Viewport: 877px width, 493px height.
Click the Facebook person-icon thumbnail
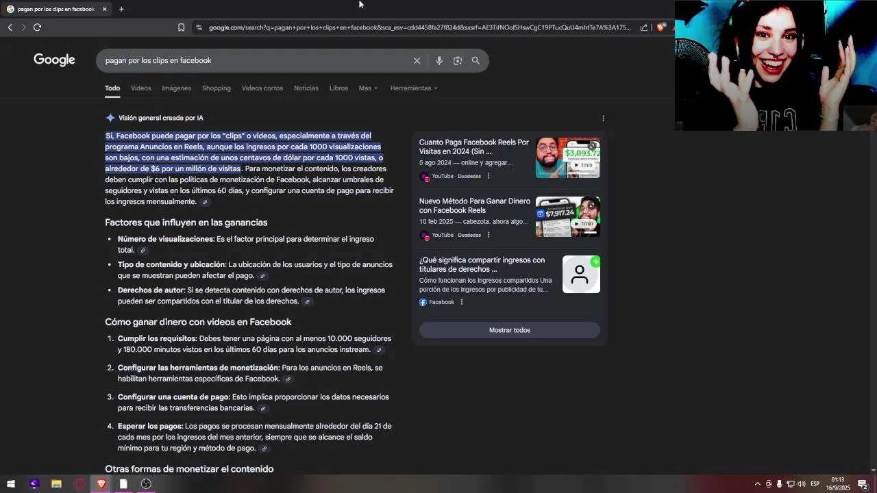coord(581,274)
